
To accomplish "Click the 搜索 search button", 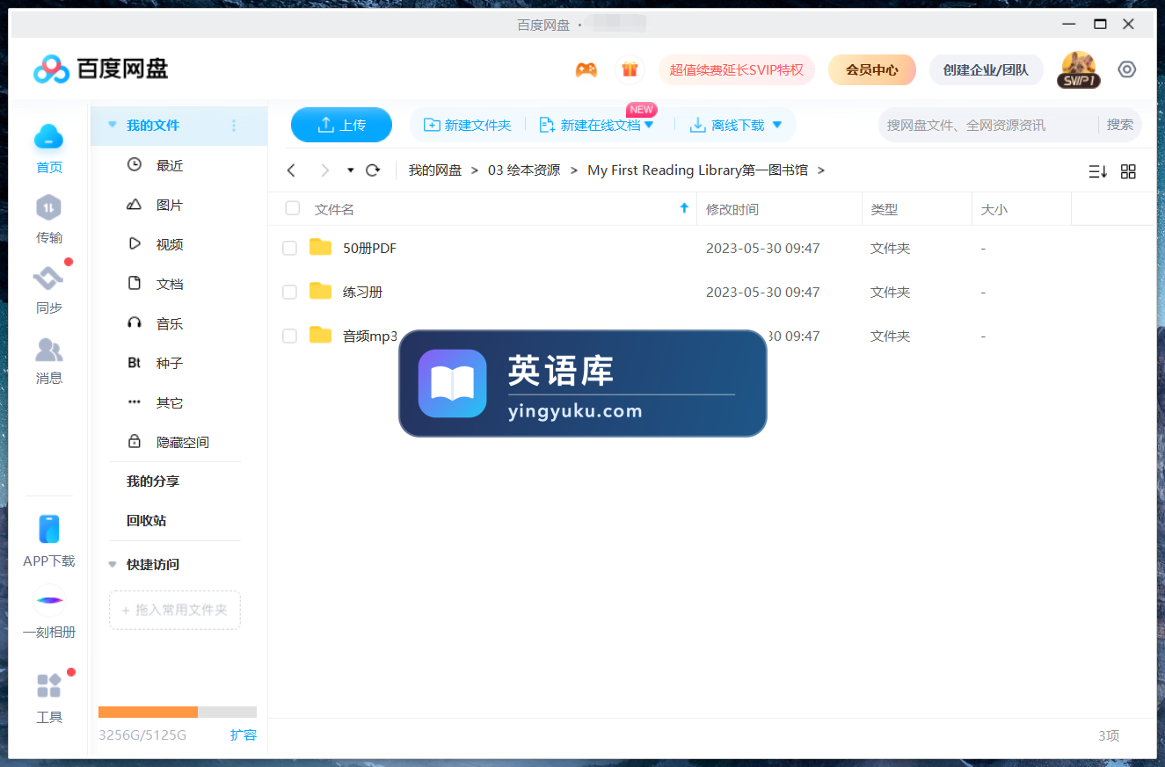I will pos(1120,125).
